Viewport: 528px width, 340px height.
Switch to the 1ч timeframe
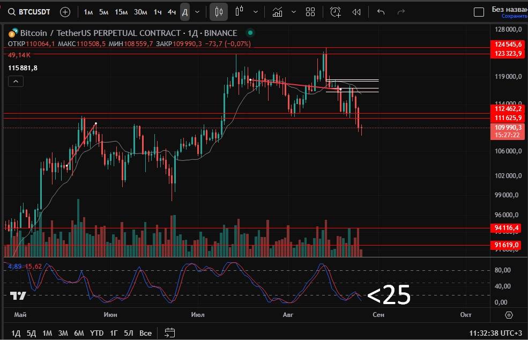click(x=158, y=12)
